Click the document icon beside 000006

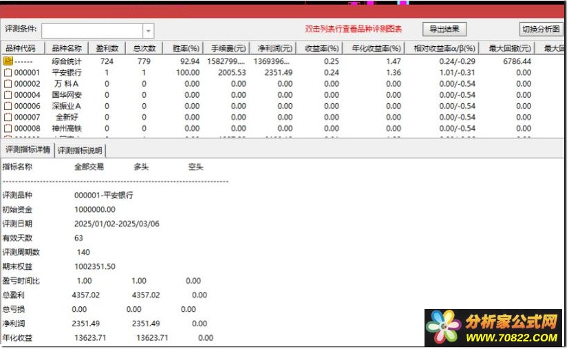8,106
